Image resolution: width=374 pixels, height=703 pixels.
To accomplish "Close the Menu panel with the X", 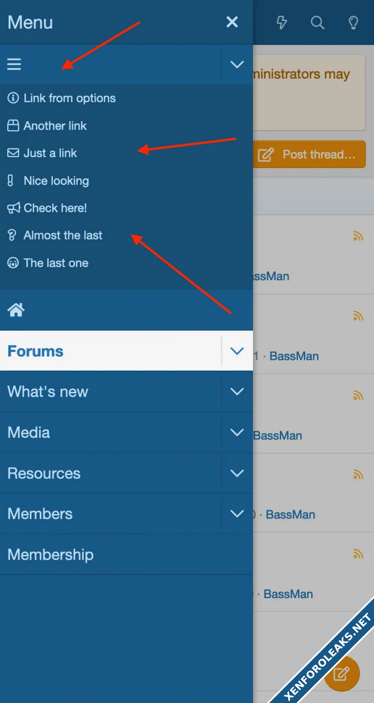I will 232,22.
